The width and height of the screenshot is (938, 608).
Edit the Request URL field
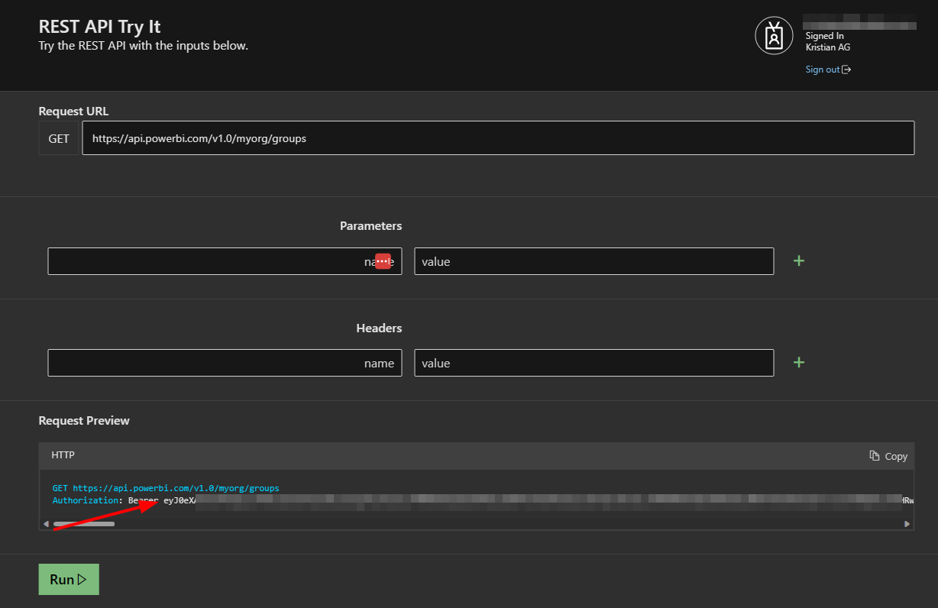click(x=498, y=138)
